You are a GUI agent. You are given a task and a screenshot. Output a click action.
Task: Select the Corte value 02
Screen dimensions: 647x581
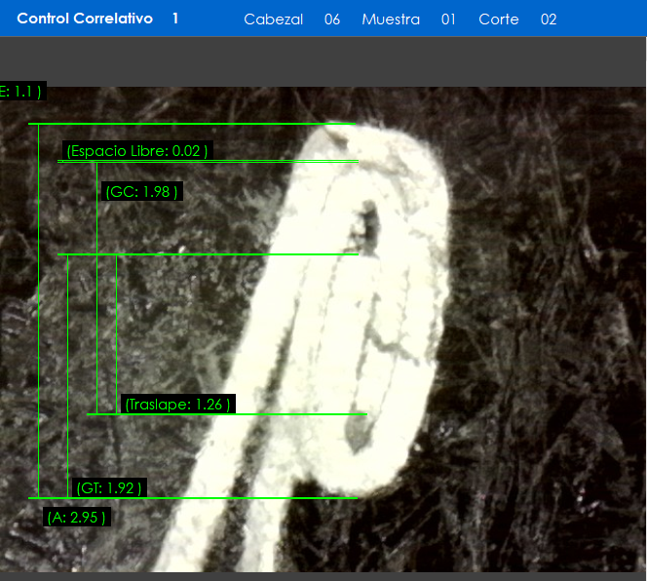549,19
